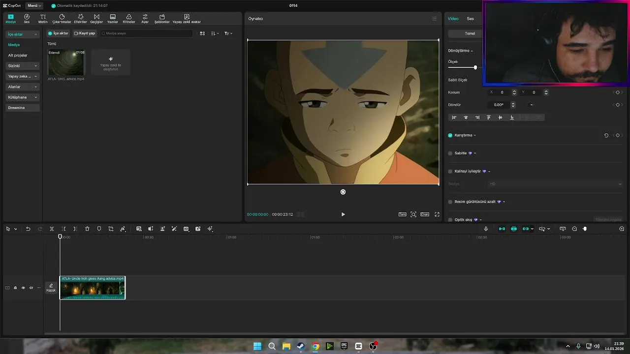Click the Kayıt yap record button
This screenshot has height=354, width=630.
click(85, 33)
